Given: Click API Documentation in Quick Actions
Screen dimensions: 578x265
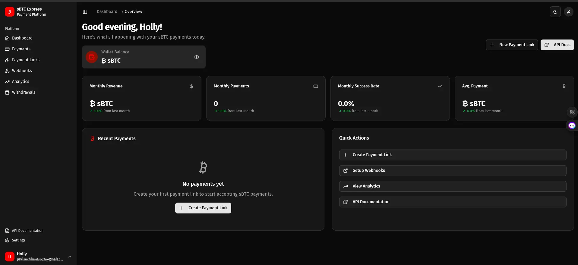Looking at the screenshot, I should coord(453,202).
